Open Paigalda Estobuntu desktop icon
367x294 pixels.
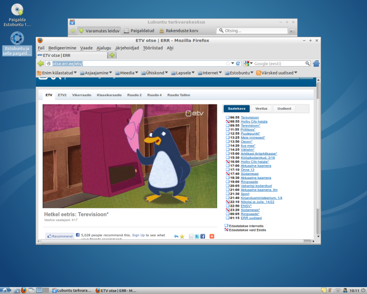(17, 15)
